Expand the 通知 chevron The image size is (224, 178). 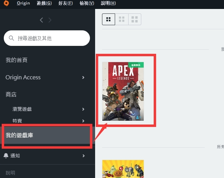pyautogui.click(x=84, y=156)
